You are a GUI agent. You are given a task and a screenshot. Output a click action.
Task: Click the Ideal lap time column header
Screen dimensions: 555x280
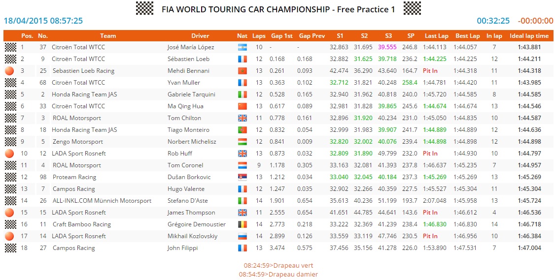[529, 36]
